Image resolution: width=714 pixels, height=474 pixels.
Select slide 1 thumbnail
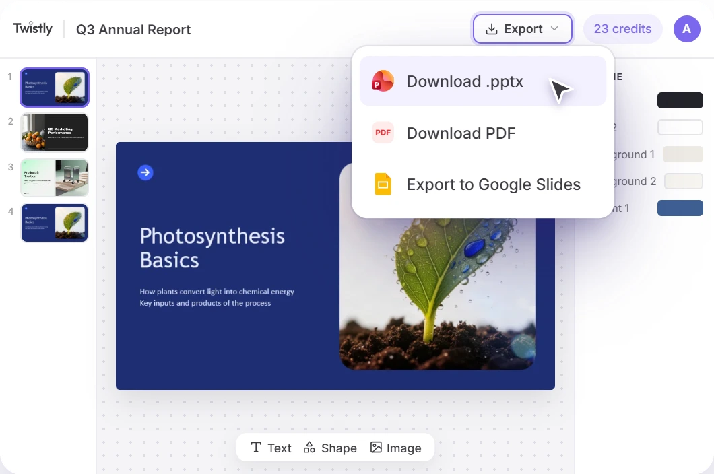tap(54, 88)
